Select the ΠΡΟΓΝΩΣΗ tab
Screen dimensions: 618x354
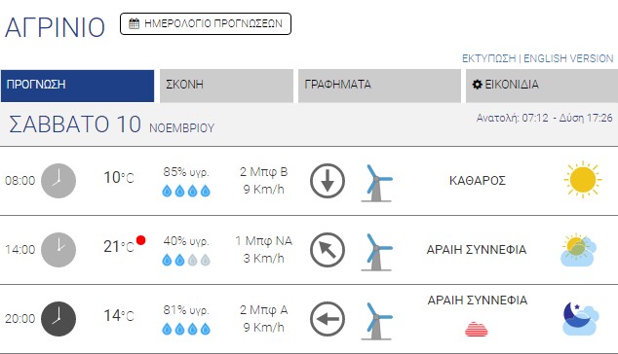click(77, 86)
